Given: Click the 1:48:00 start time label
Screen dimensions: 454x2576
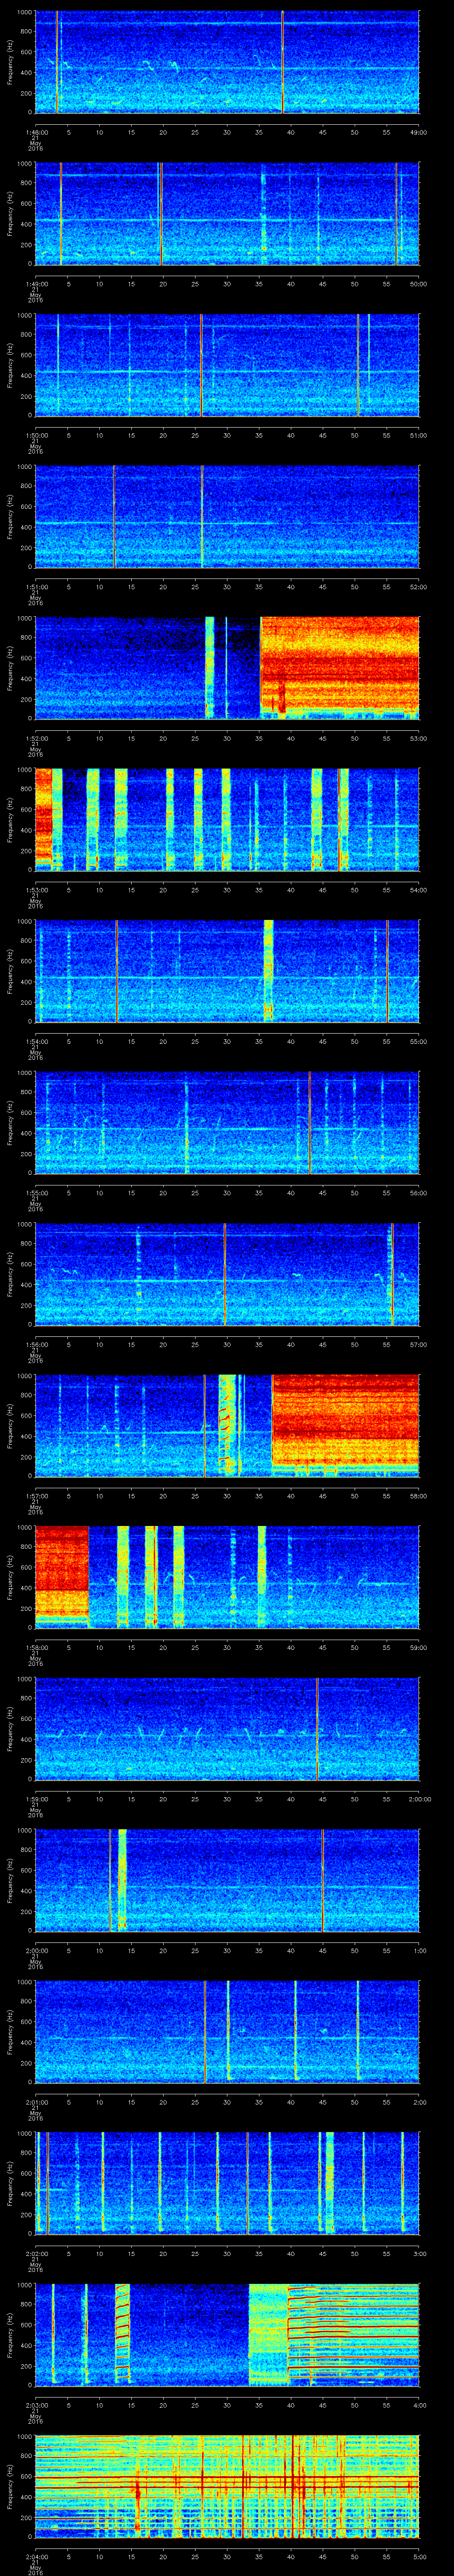Looking at the screenshot, I should (36, 132).
